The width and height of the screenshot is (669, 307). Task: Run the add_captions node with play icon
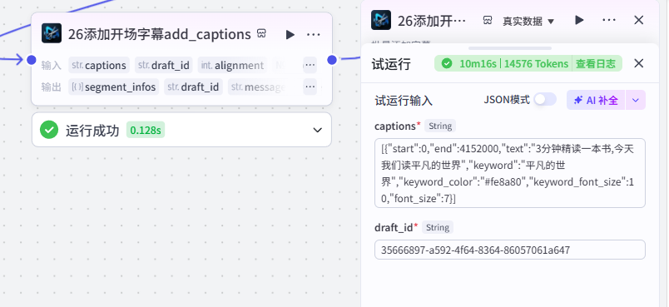pos(290,35)
